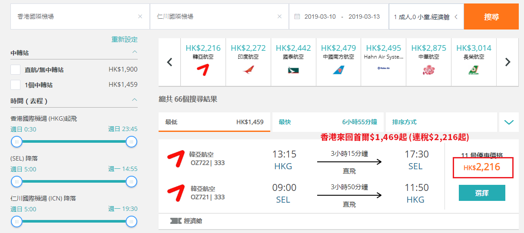The width and height of the screenshot is (524, 233).
Task: Collapse the 中轉站 filter section
Action: pos(135,52)
